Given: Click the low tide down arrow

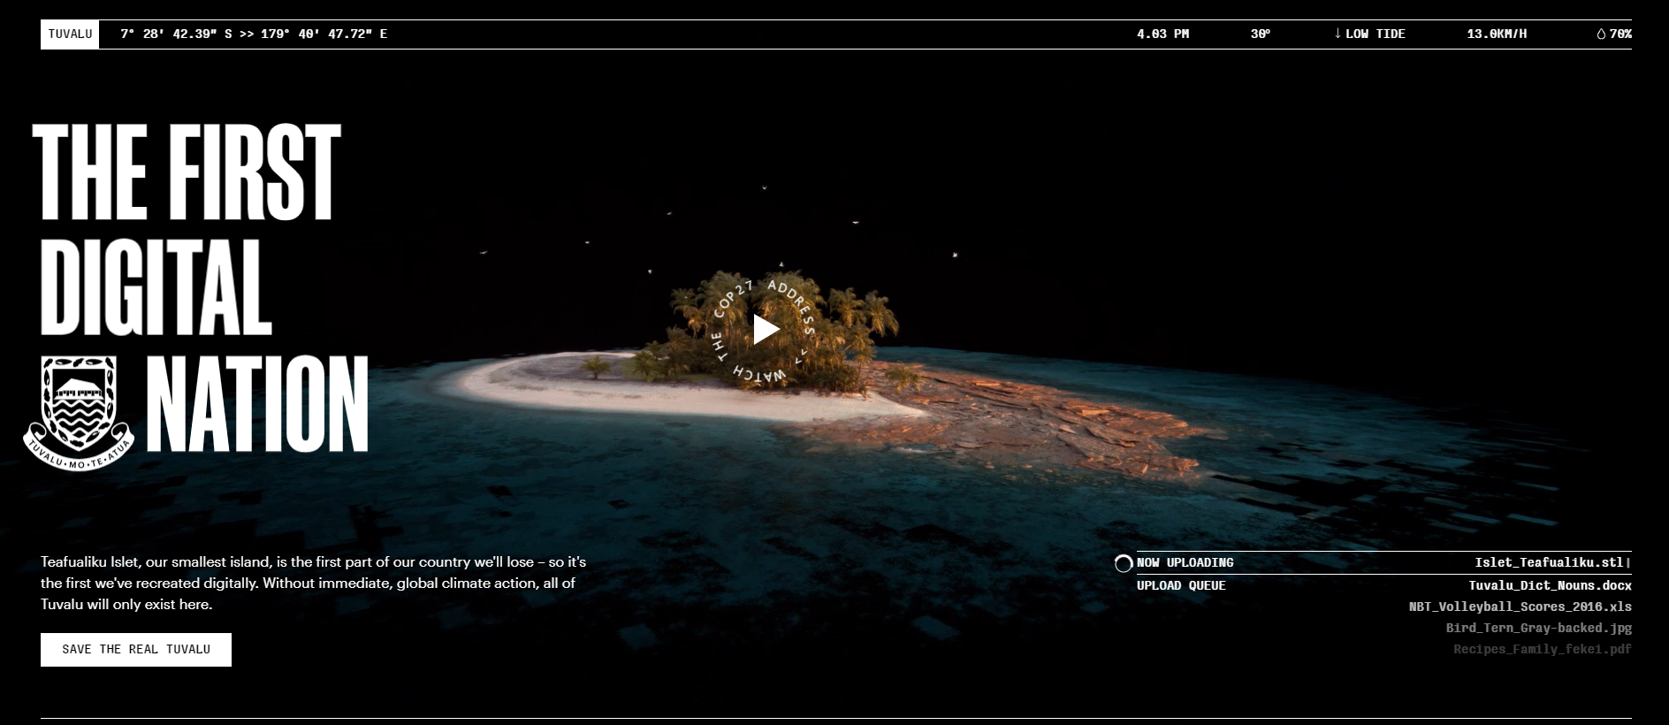Looking at the screenshot, I should (x=1337, y=34).
